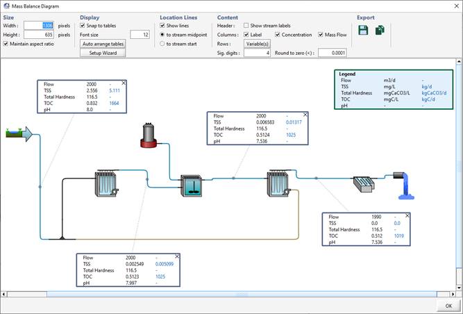The height and width of the screenshot is (314, 463).
Task: Select 'to stream start' radio button
Action: coord(162,44)
